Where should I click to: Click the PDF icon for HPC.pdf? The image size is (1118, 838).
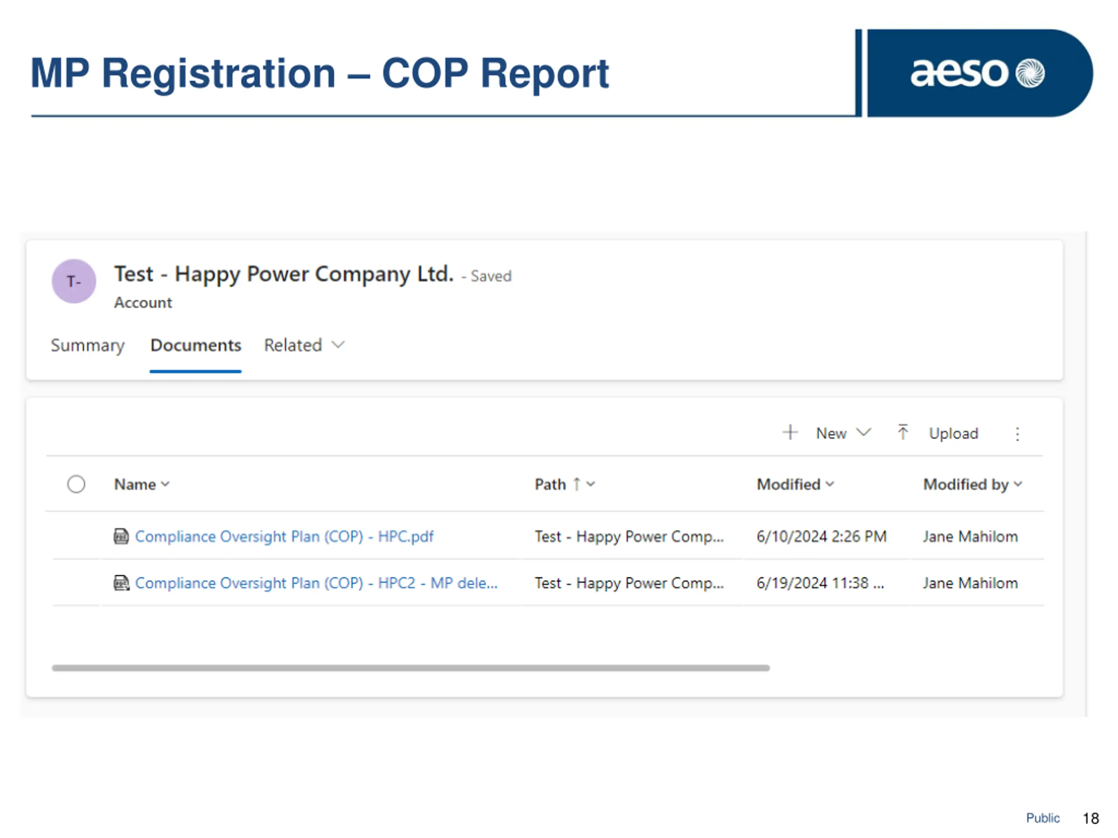121,536
